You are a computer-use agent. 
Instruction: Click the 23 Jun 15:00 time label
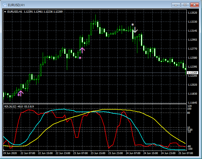tap(98, 153)
